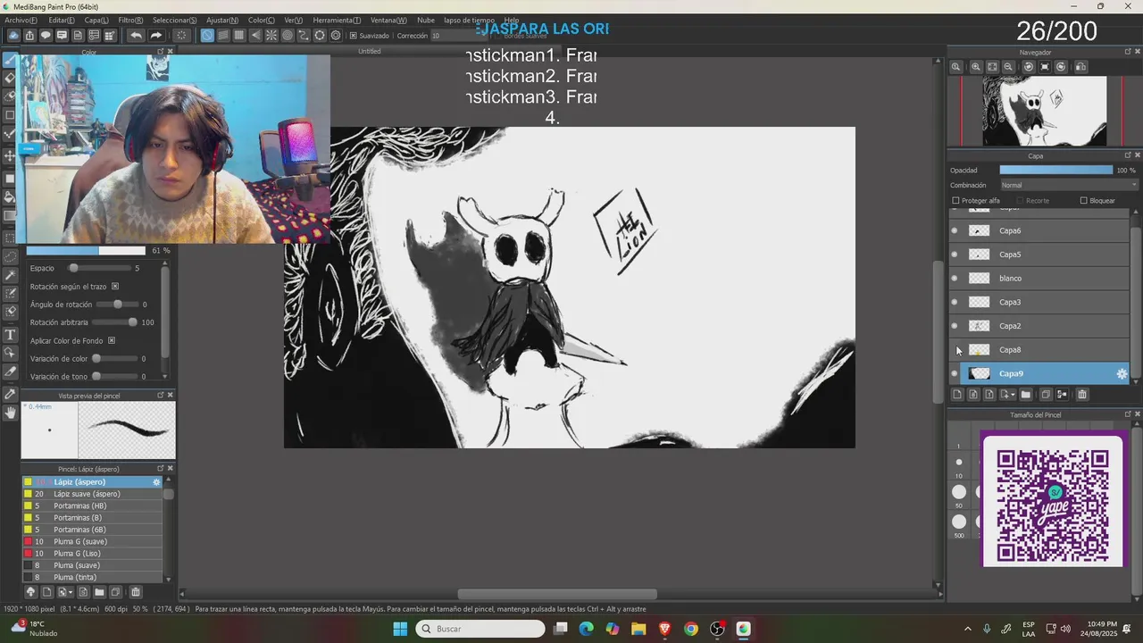This screenshot has height=643, width=1143.
Task: Merge the layer down with the merge icon
Action: pos(1063,395)
